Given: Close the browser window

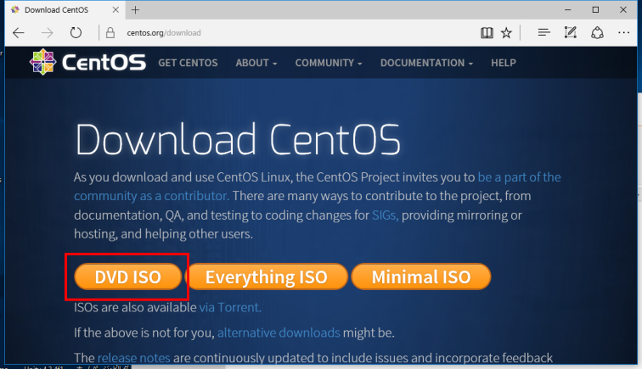Looking at the screenshot, I should (x=623, y=10).
